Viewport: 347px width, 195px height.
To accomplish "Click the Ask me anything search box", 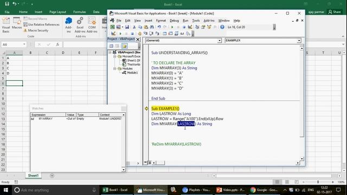I will (x=55, y=190).
